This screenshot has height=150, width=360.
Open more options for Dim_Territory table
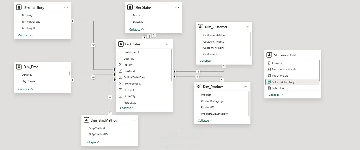pos(66,8)
